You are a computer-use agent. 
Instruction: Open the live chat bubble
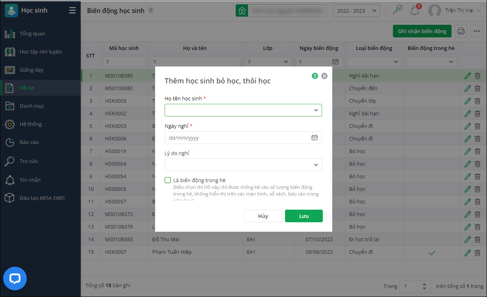coord(15,279)
